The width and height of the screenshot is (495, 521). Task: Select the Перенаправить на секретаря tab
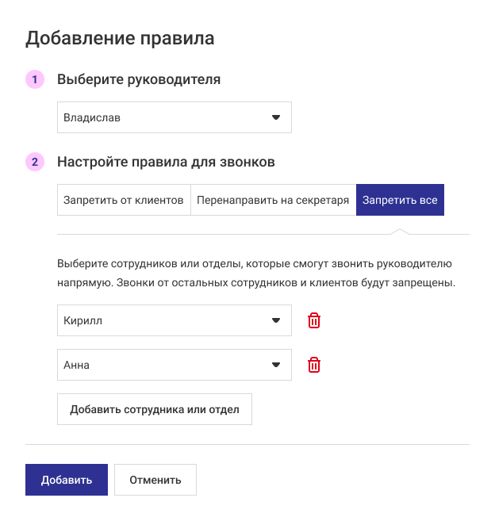pos(273,200)
